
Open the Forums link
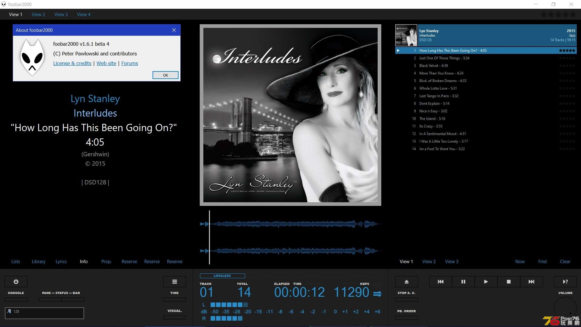coord(130,63)
